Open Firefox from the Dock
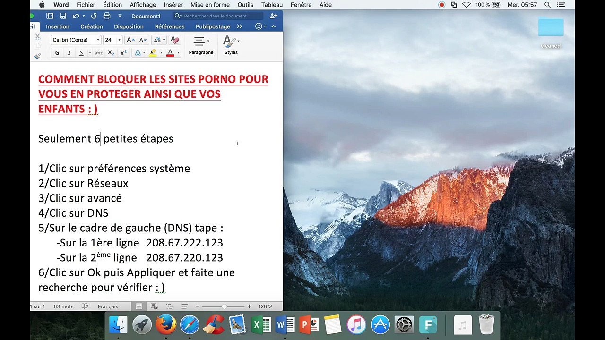605x340 pixels. (166, 325)
